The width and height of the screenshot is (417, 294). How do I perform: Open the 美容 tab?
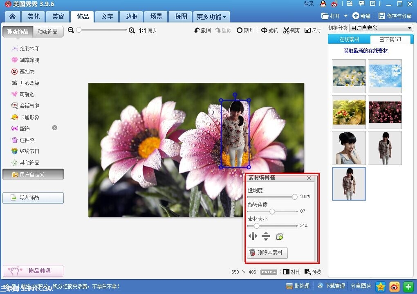pos(58,16)
